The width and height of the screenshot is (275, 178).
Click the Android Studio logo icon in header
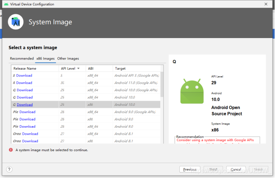[16, 22]
